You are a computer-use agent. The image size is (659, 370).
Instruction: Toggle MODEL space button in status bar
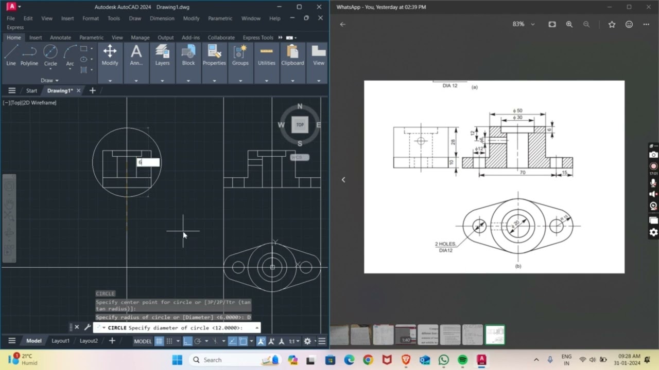(x=143, y=341)
